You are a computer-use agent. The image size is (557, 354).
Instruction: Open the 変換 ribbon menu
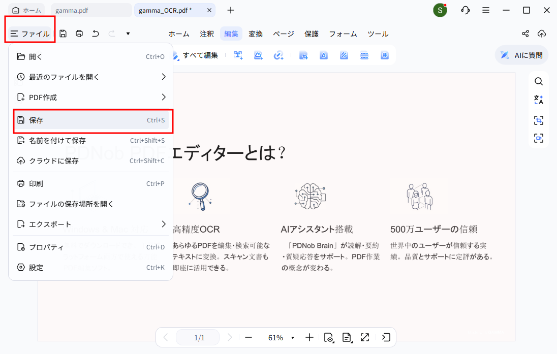click(256, 34)
